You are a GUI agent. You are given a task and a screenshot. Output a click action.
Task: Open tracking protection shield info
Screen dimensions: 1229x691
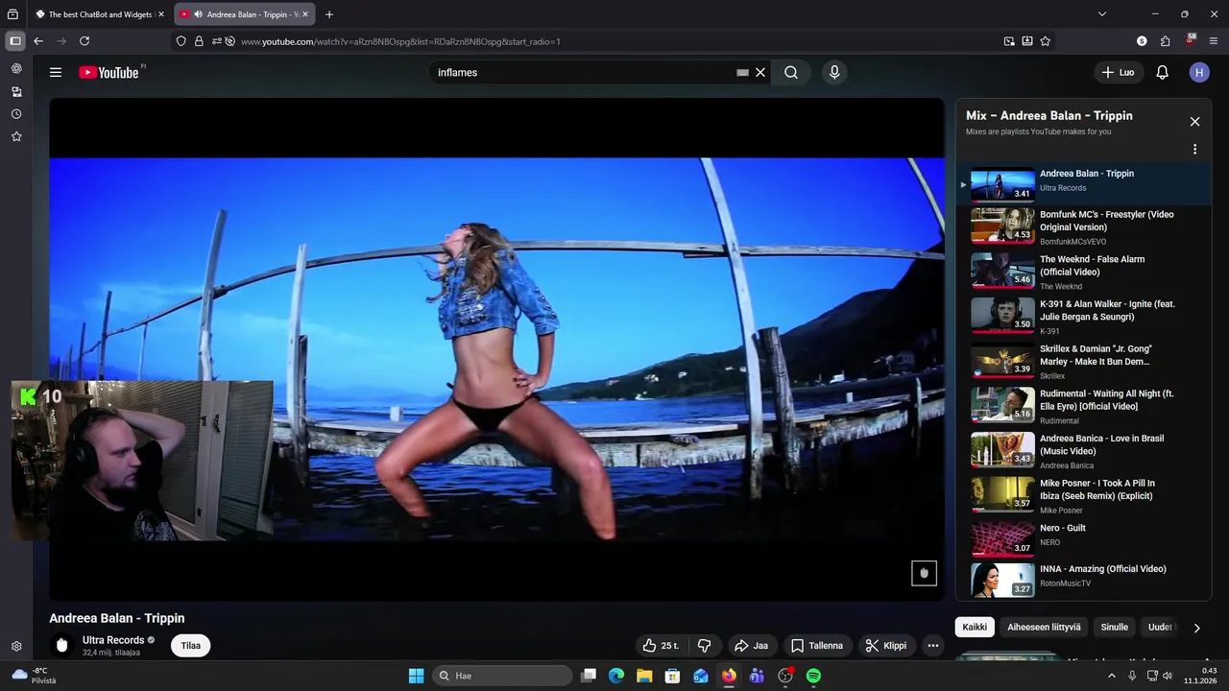[181, 41]
